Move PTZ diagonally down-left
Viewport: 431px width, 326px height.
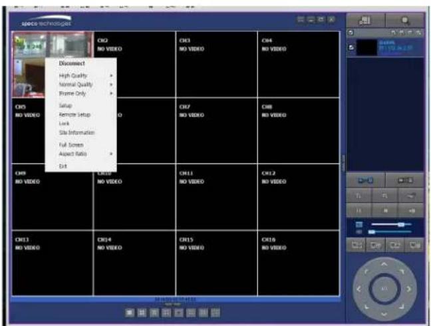pyautogui.click(x=366, y=307)
